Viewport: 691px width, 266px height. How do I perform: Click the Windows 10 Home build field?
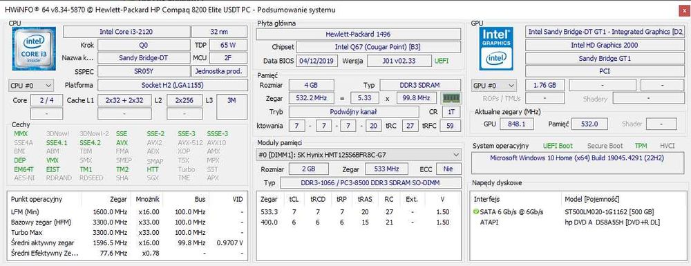[577, 163]
